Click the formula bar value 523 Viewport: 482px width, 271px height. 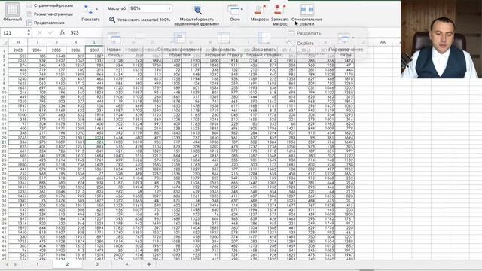[75, 32]
